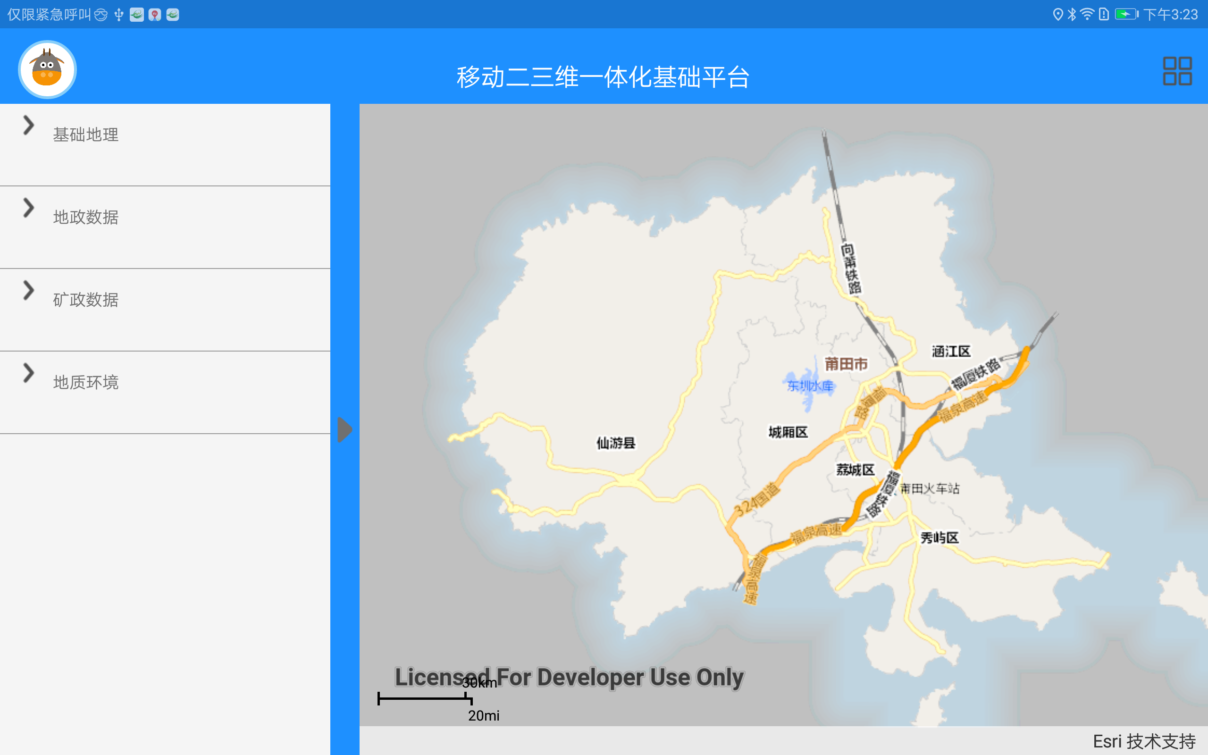The width and height of the screenshot is (1208, 755).
Task: Expand the 基础地理 chevron
Action: click(x=28, y=125)
